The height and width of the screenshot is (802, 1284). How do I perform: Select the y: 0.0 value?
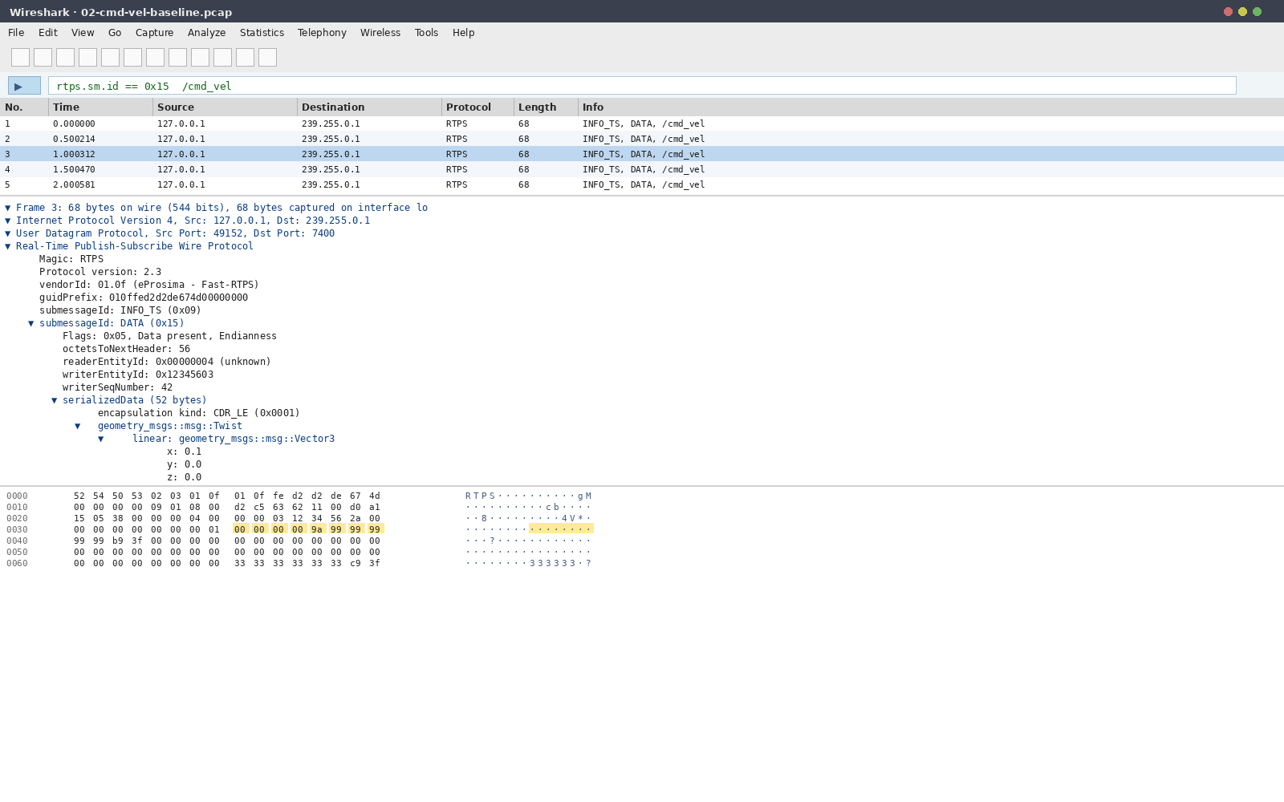(185, 464)
